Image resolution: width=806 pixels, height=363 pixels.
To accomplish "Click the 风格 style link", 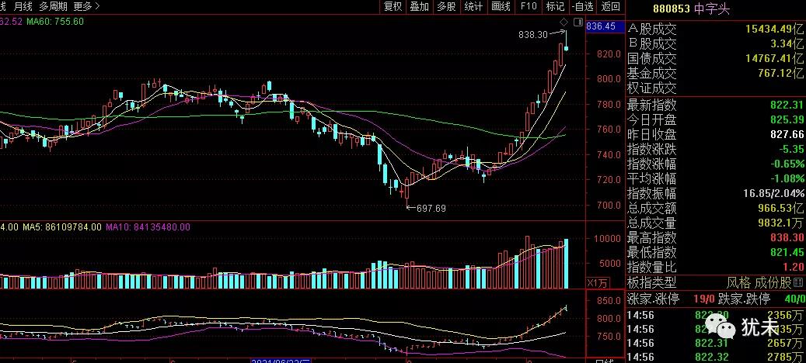I will click(x=738, y=282).
